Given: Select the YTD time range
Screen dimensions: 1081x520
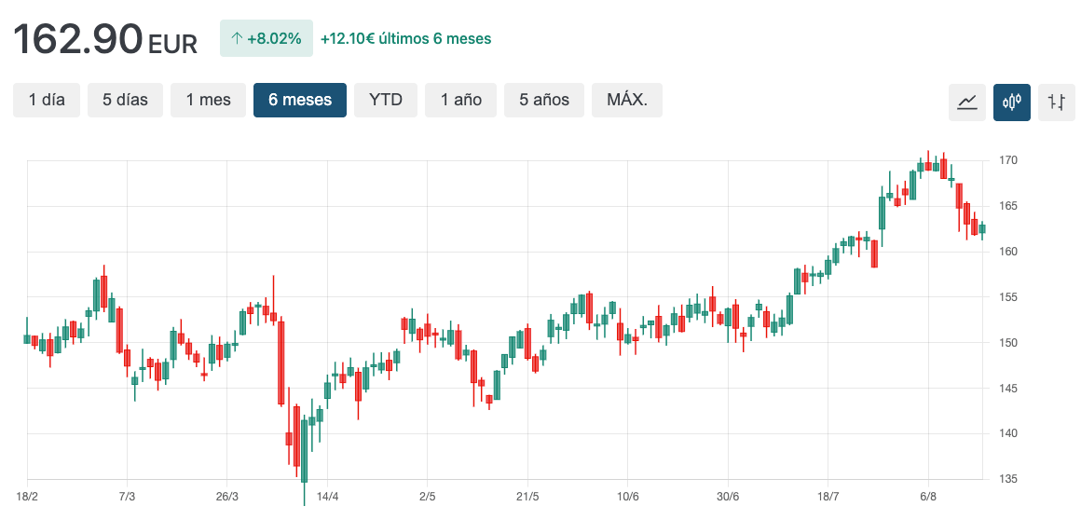Looking at the screenshot, I should [386, 100].
